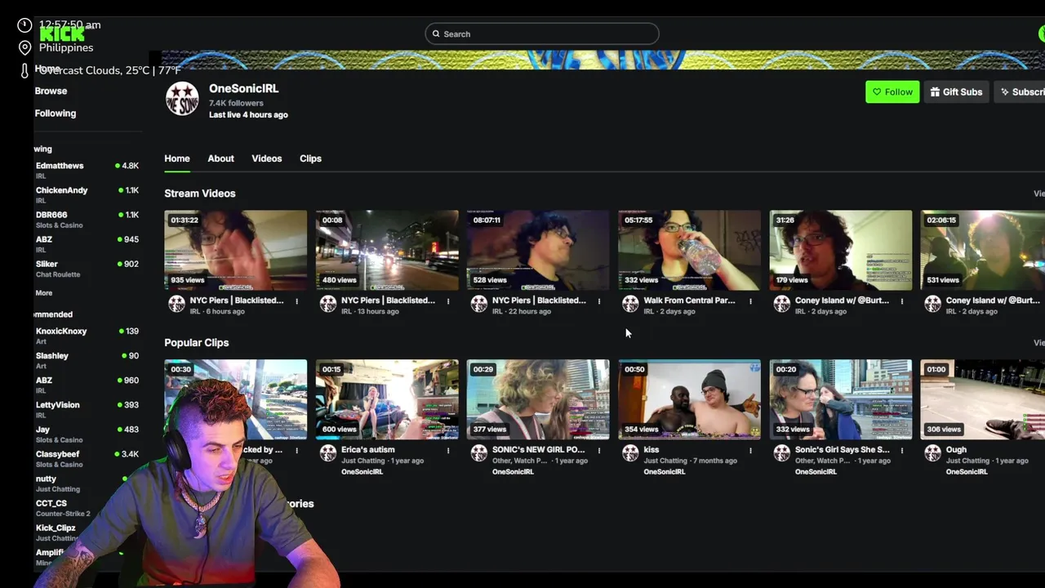1045x588 pixels.
Task: Switch to the Home tab
Action: tap(177, 158)
